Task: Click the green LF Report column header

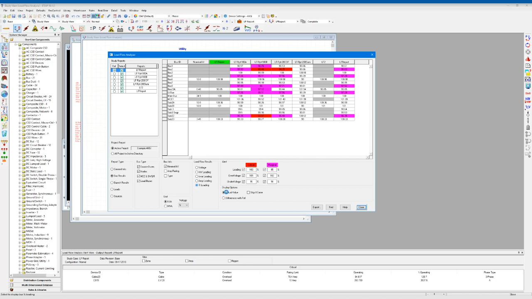Action: [x=219, y=62]
